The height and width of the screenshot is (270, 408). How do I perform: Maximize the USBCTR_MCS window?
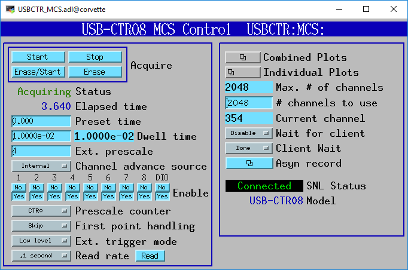tap(366, 10)
